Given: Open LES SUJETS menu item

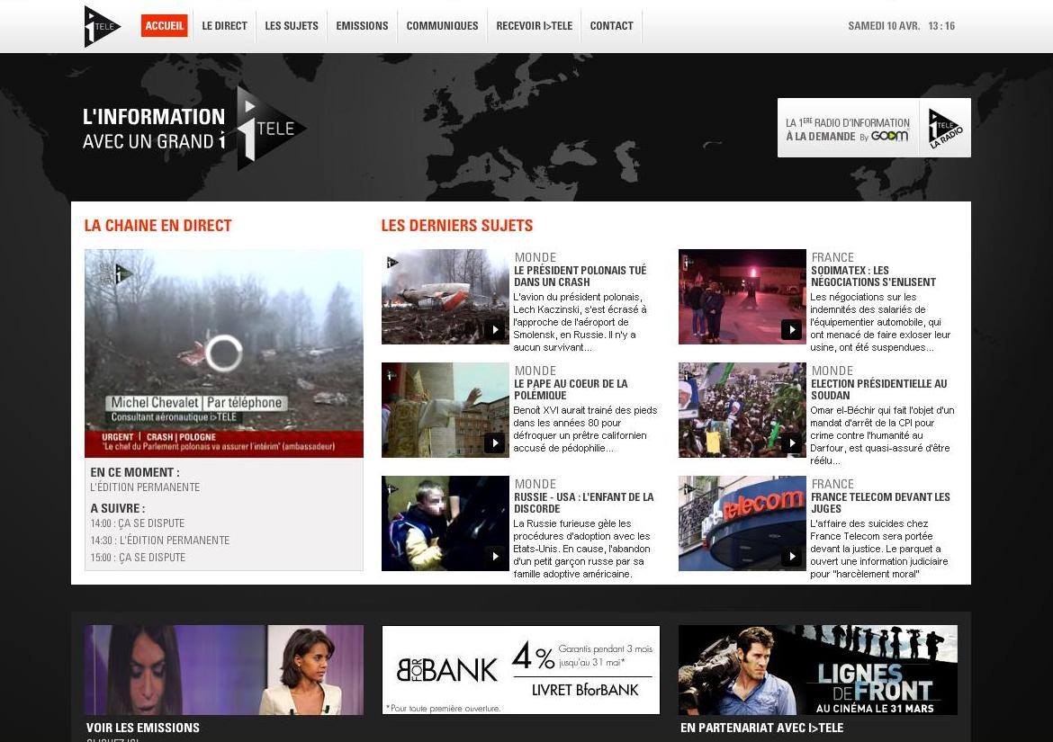Looking at the screenshot, I should coord(292,26).
